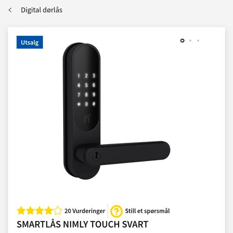Open the Nimly lock product image

tap(116, 111)
